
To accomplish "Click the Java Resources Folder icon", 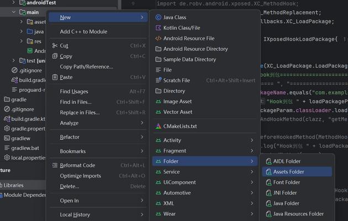I will [x=268, y=214].
